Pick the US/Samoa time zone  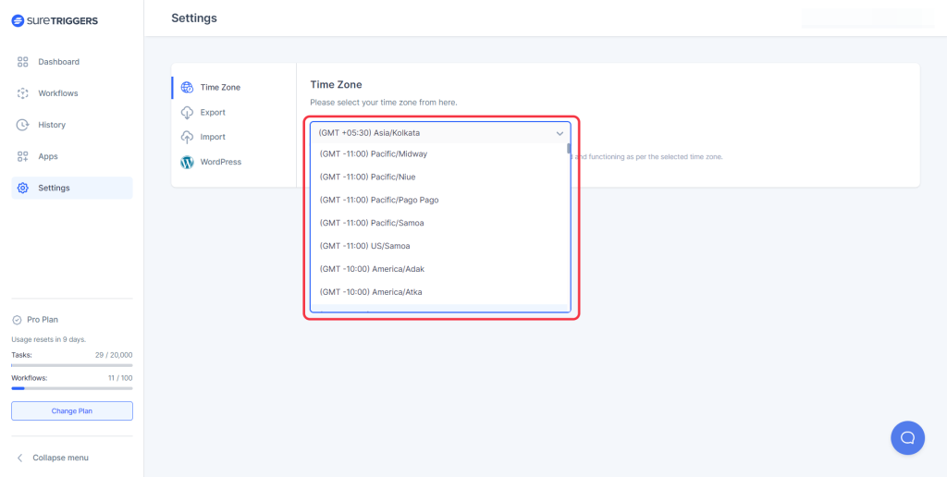tap(364, 246)
